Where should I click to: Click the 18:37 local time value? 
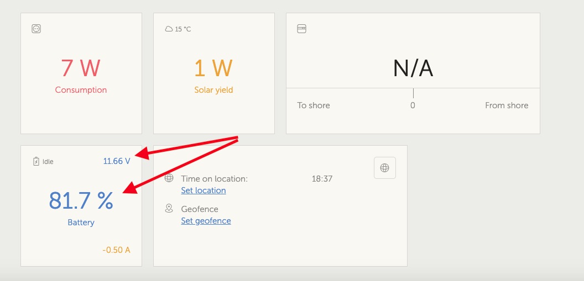coord(322,179)
